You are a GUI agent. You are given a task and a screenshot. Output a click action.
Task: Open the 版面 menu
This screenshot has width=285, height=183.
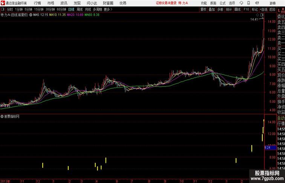click(x=213, y=3)
